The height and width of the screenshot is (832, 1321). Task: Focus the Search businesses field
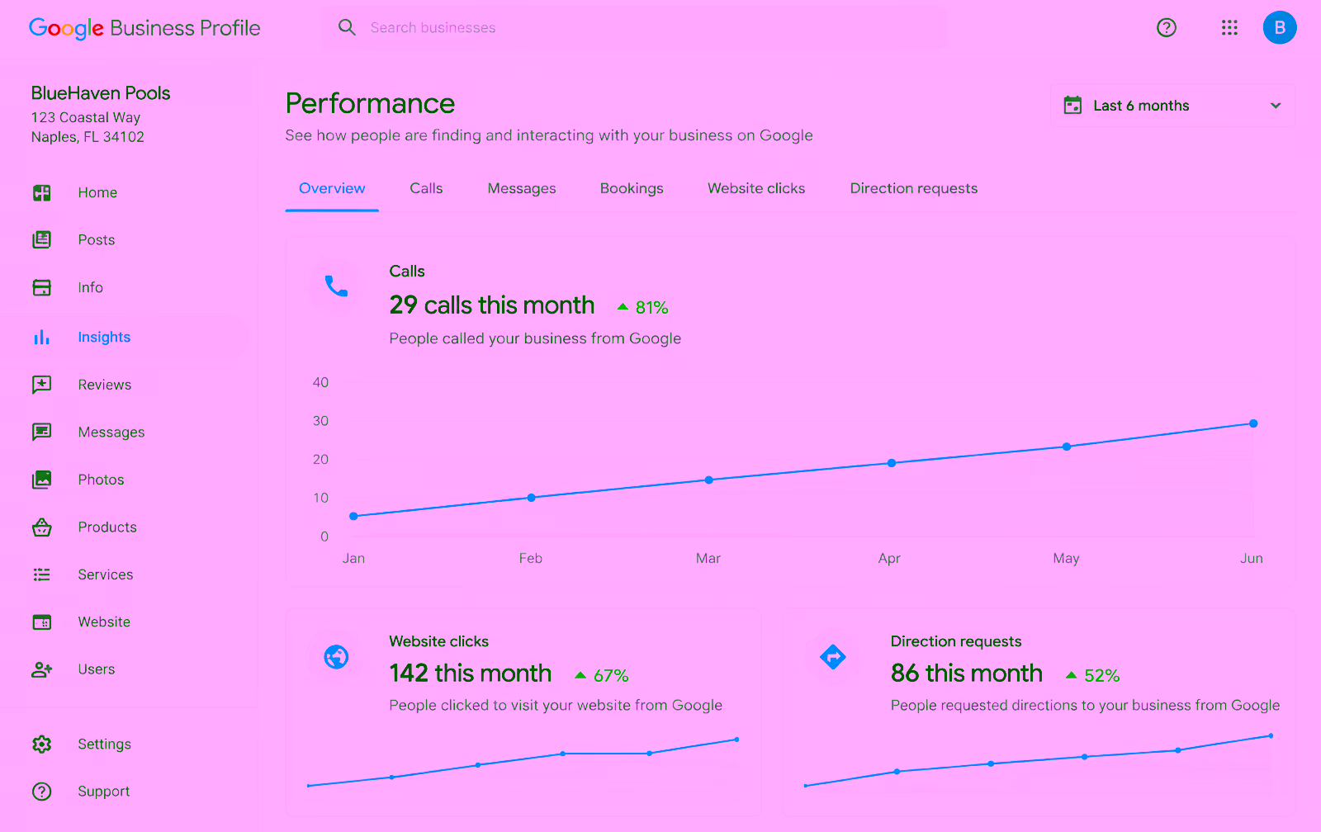click(634, 28)
